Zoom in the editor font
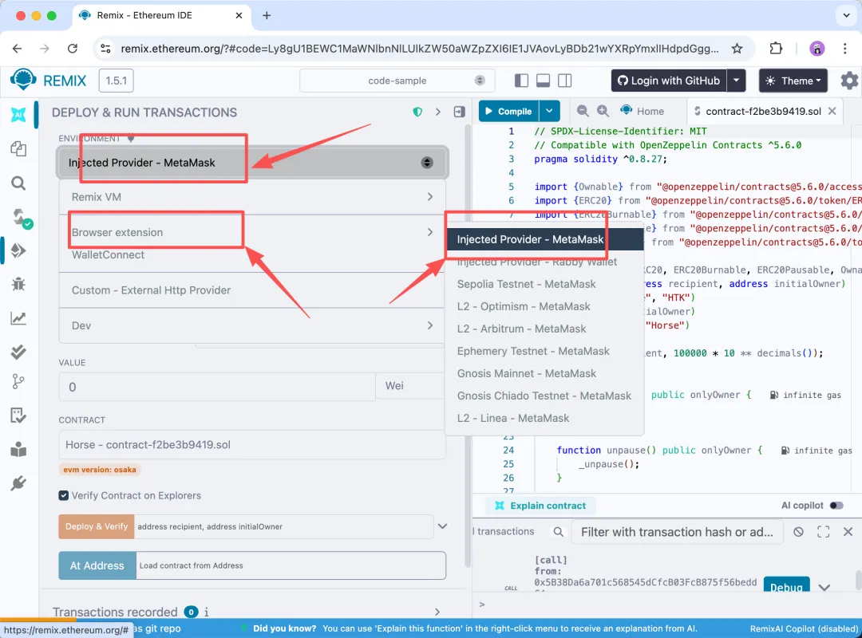Image resolution: width=862 pixels, height=638 pixels. (603, 111)
